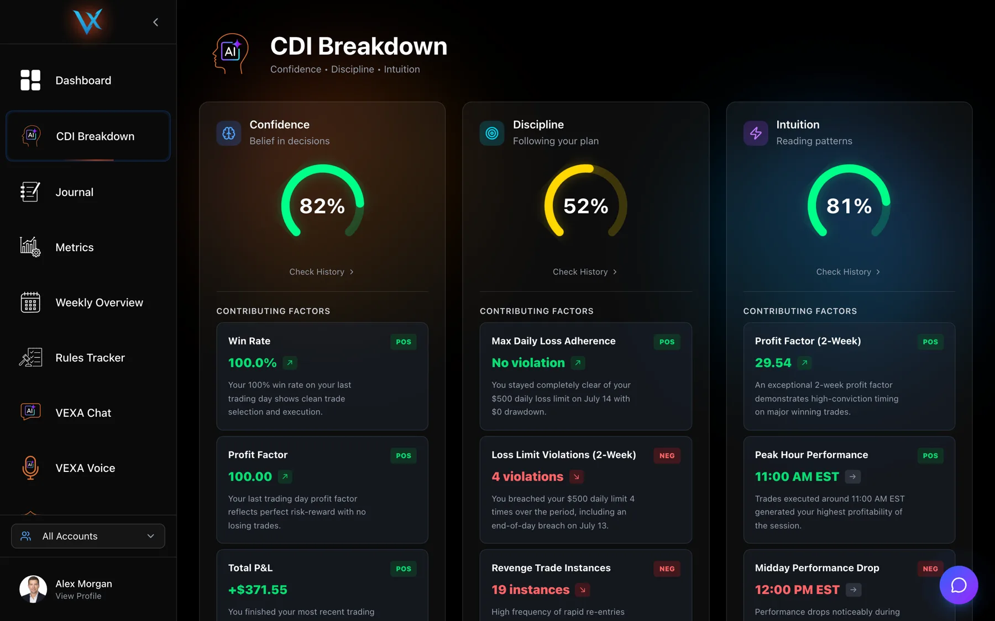Click the Intuition lightning bolt icon
The image size is (995, 621).
click(756, 133)
